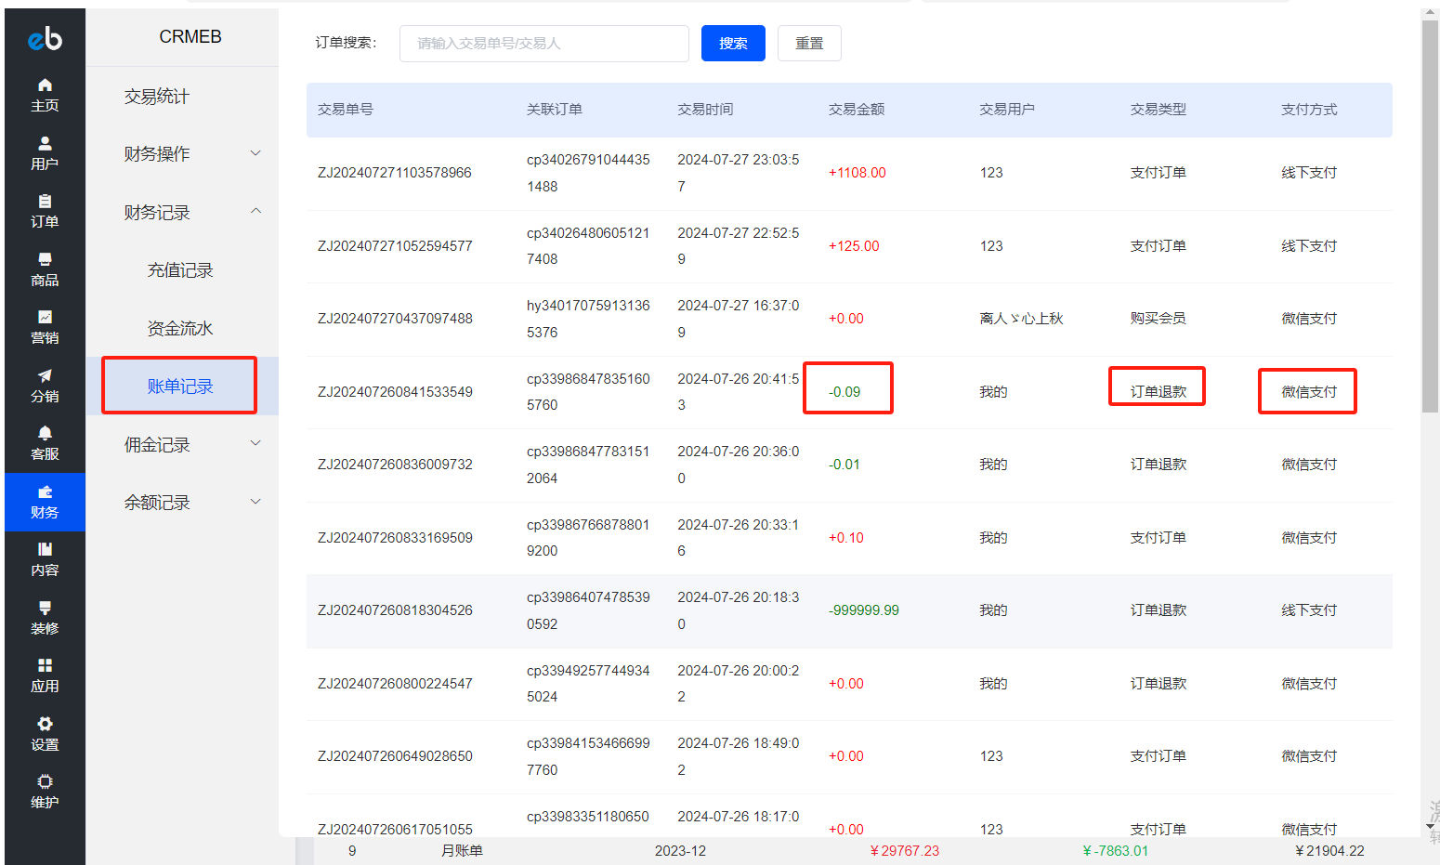Viewport: 1440px width, 865px height.
Task: Expand the 余额记录 submenu chevron
Action: 255,502
